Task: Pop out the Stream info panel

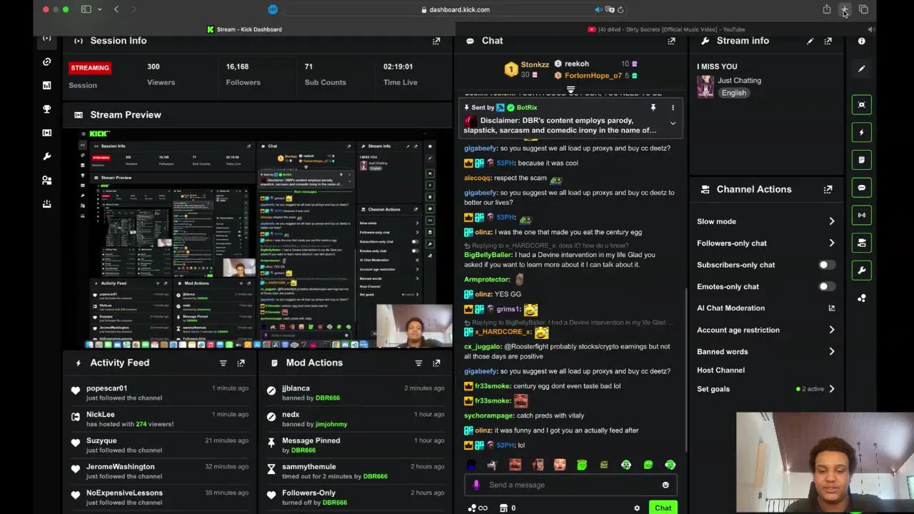Action: [x=828, y=41]
